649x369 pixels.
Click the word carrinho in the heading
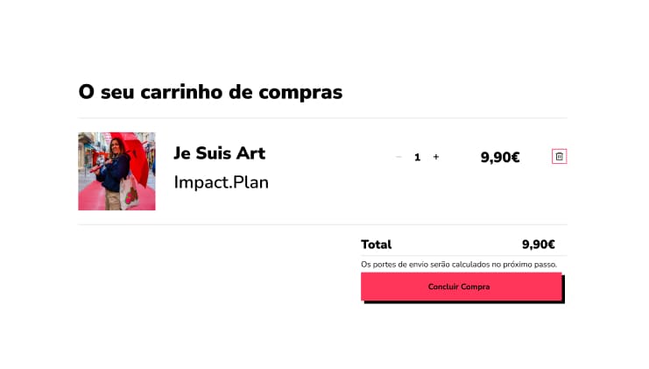click(187, 92)
